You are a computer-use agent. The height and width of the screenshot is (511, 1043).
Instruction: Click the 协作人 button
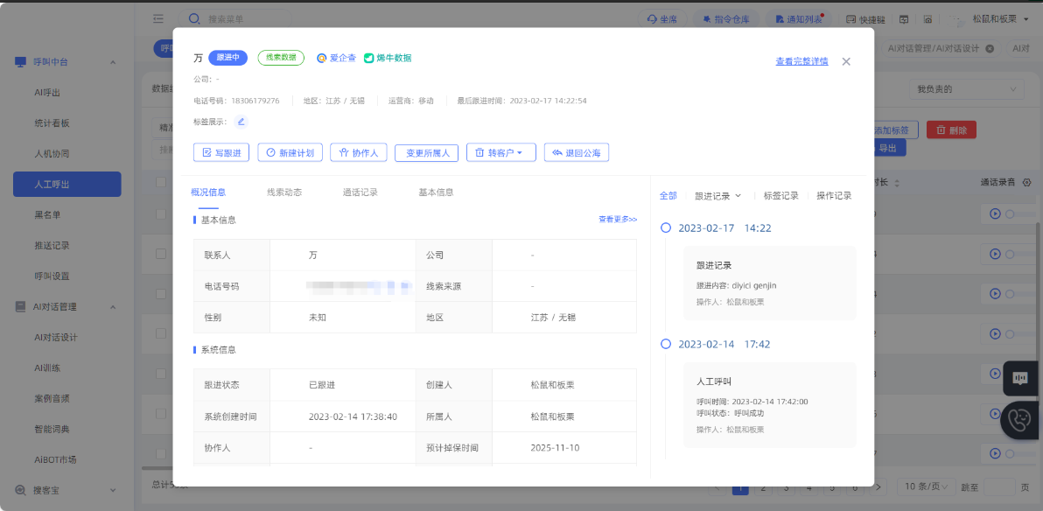(x=359, y=152)
